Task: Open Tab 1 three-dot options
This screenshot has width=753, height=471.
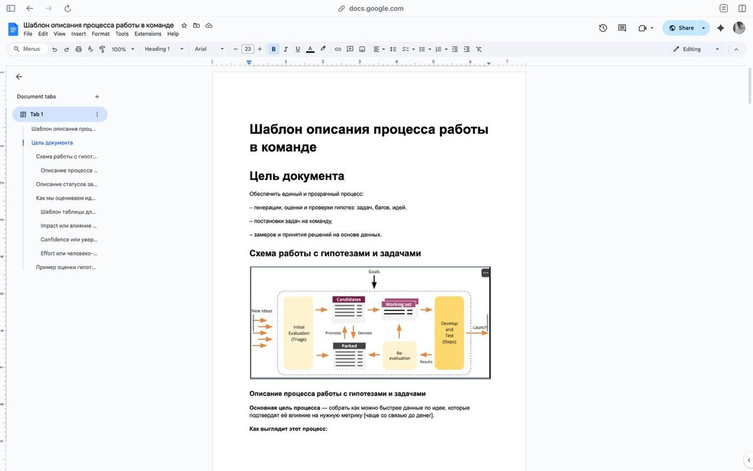Action: [x=97, y=114]
